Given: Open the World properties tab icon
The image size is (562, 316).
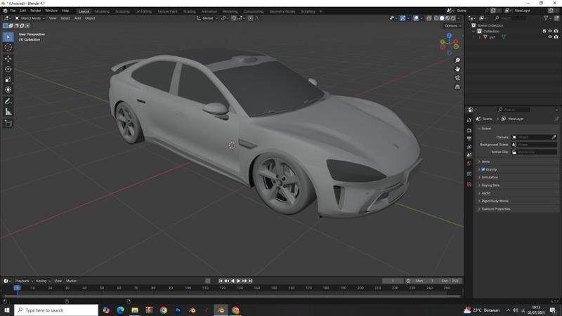Looking at the screenshot, I should coord(469,164).
